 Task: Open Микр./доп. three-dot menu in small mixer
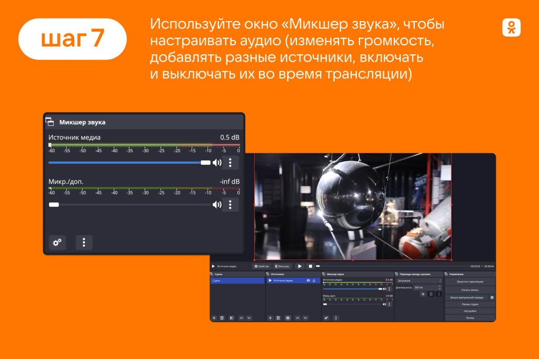click(x=390, y=304)
